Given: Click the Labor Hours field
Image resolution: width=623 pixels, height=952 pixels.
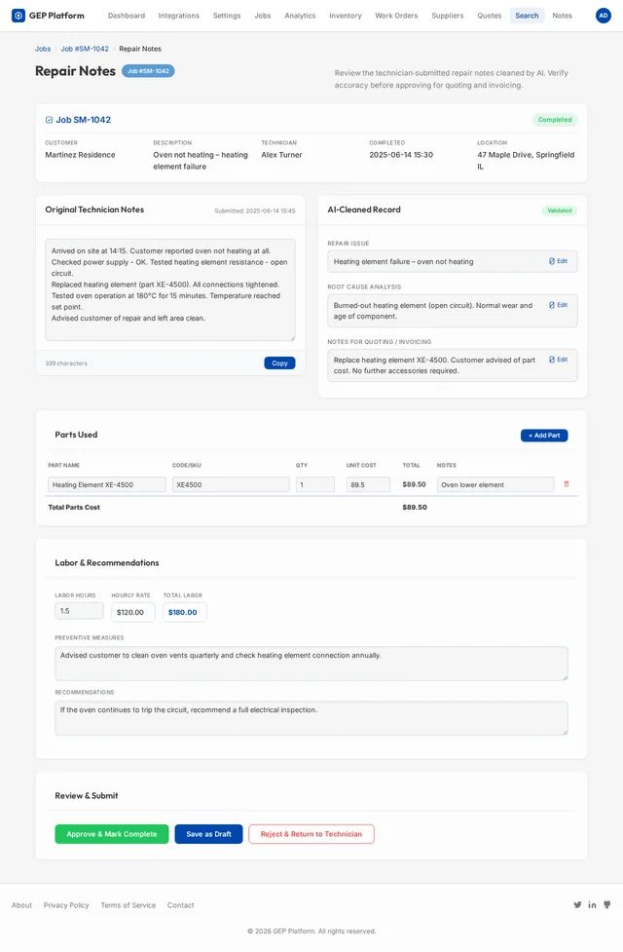Looking at the screenshot, I should (80, 611).
